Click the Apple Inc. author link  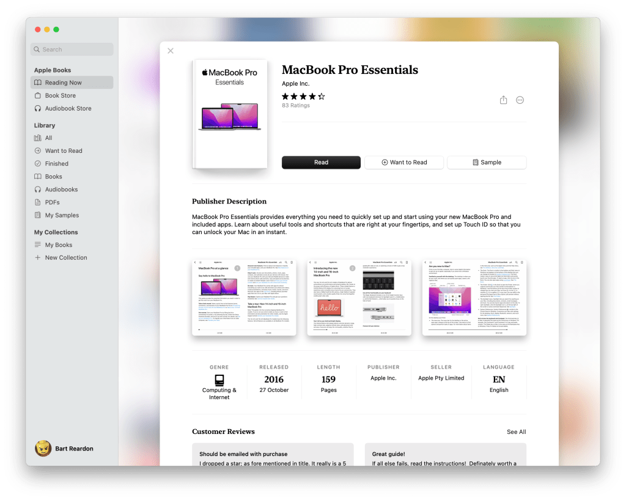pos(295,83)
